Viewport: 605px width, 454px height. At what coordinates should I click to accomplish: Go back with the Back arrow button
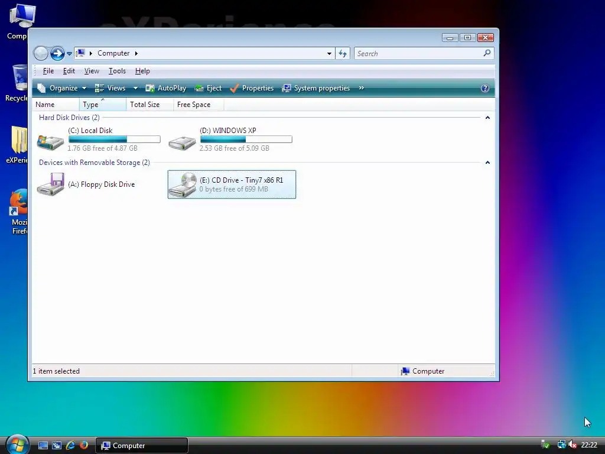click(41, 53)
